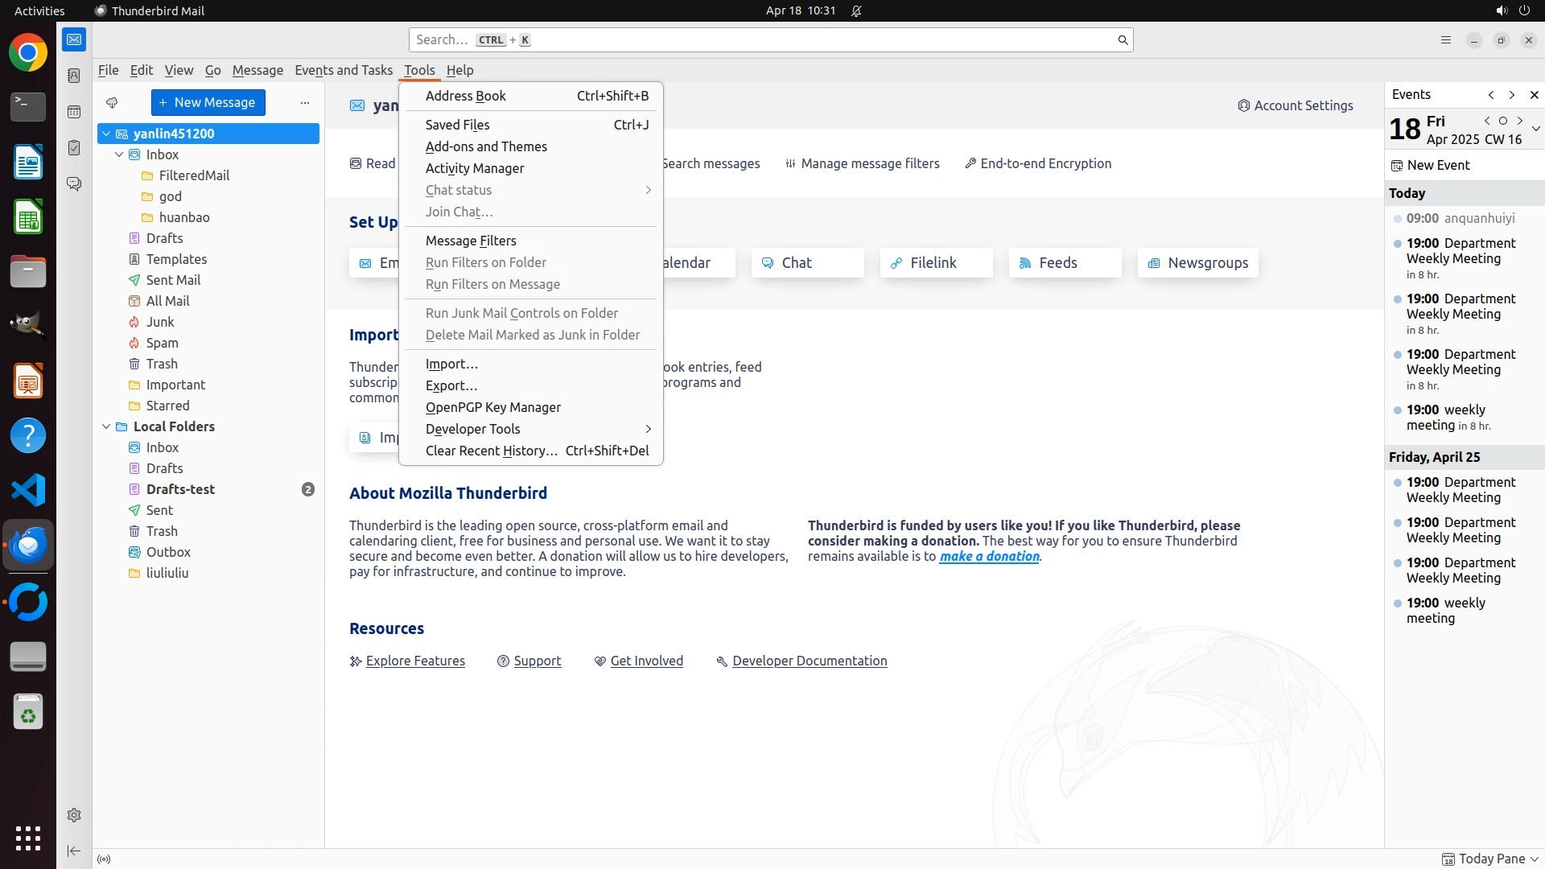Choose Add-ons and Themes menu entry
The width and height of the screenshot is (1545, 869).
(486, 146)
